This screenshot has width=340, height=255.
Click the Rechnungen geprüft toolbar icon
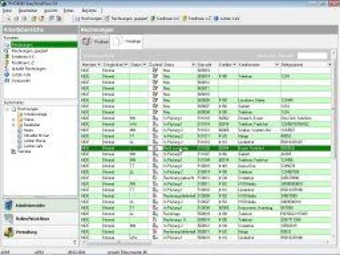pyautogui.click(x=107, y=18)
